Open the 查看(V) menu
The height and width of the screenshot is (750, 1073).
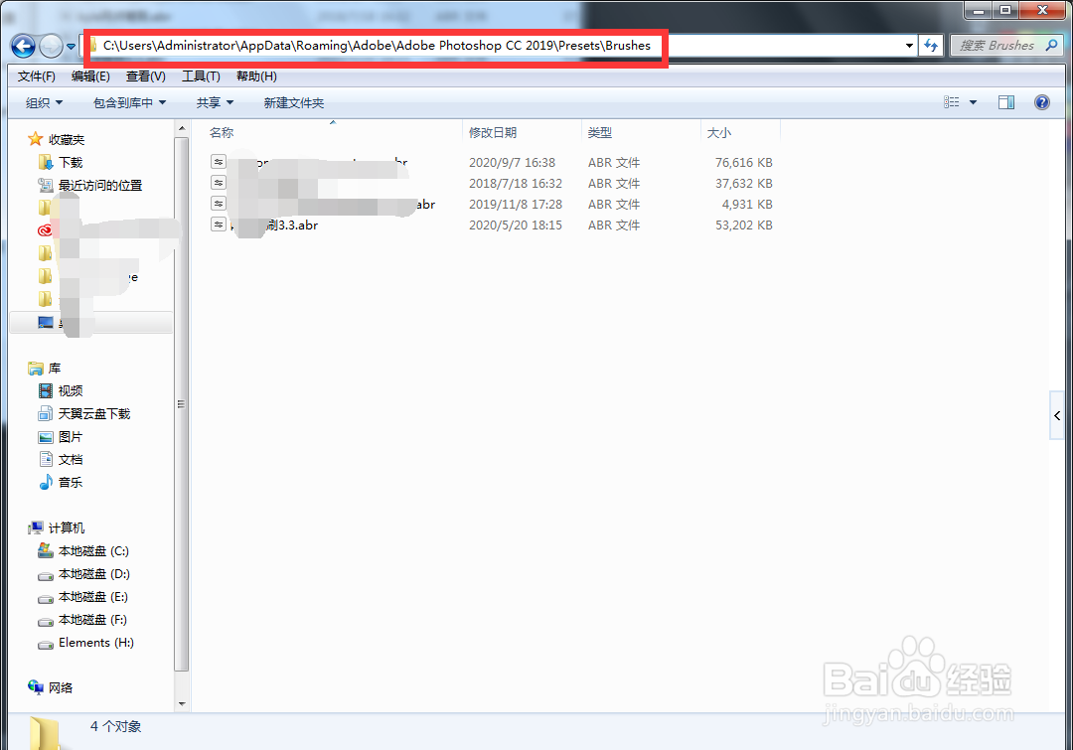[146, 75]
